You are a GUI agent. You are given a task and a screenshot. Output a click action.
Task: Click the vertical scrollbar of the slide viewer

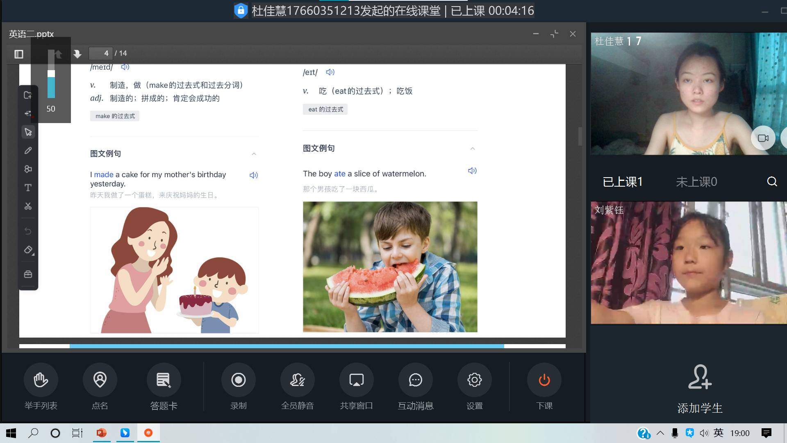tap(580, 136)
